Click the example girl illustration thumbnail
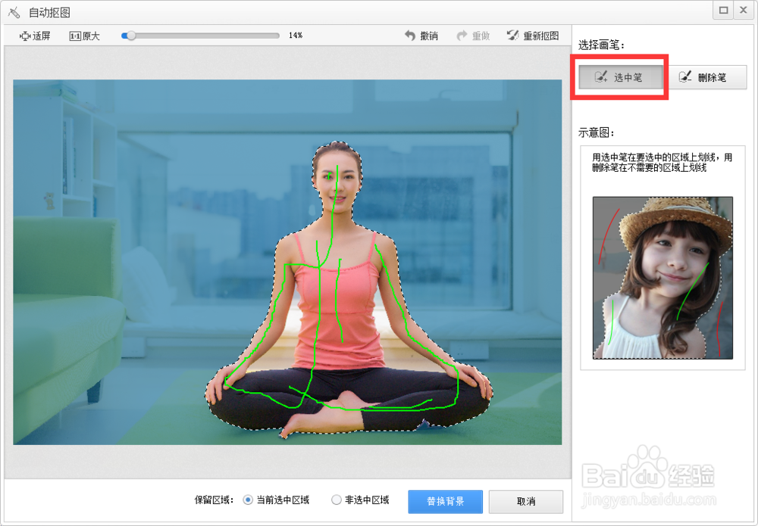The width and height of the screenshot is (758, 526). pos(662,278)
